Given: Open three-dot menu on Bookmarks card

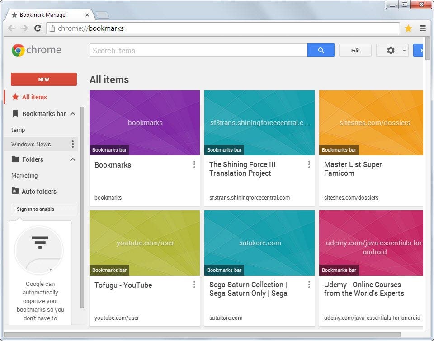Looking at the screenshot, I should [x=194, y=164].
